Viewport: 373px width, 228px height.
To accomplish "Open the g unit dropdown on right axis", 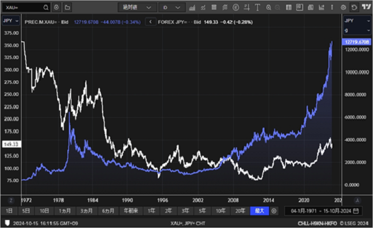I will click(357, 30).
